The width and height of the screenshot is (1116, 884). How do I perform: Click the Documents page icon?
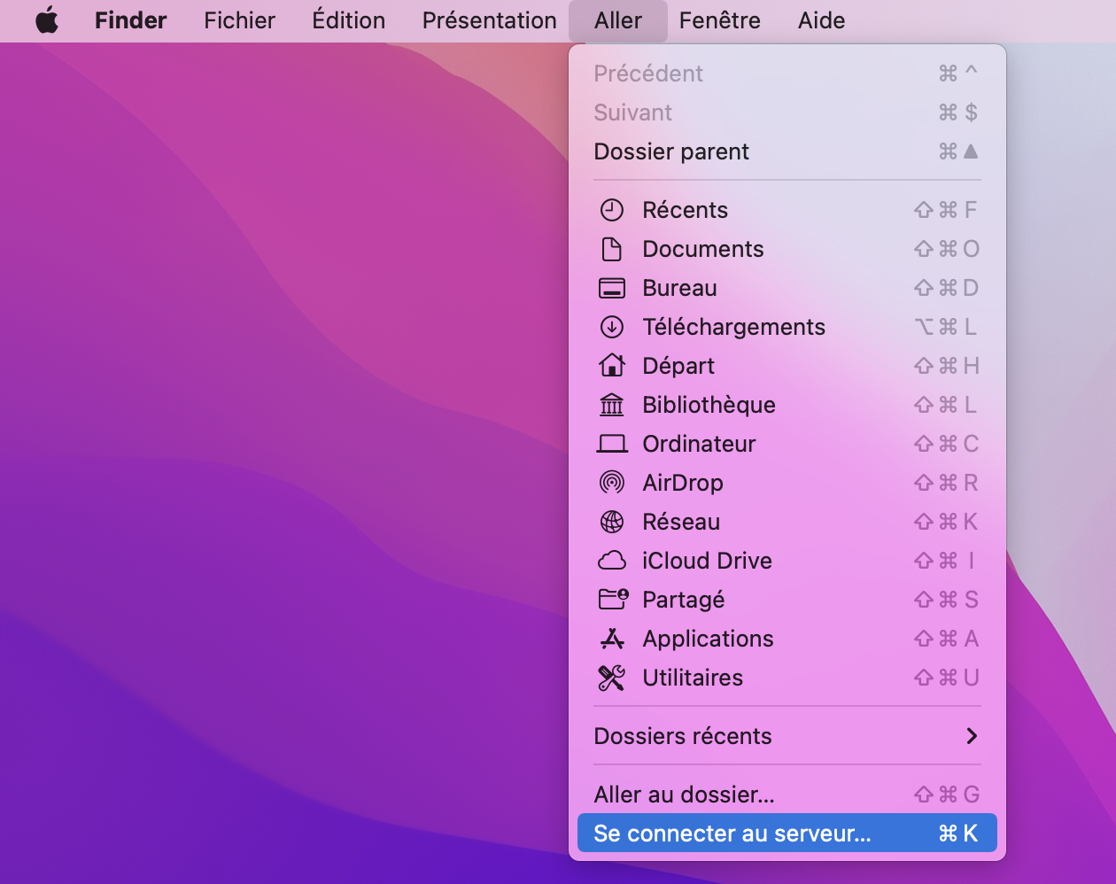click(x=612, y=249)
